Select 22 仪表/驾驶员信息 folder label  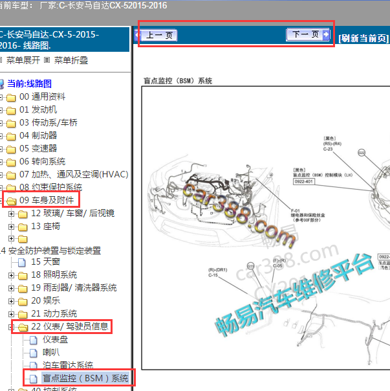(x=69, y=326)
